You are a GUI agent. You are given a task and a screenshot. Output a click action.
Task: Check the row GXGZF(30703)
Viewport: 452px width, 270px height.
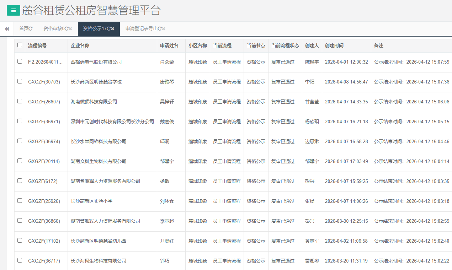coord(20,81)
